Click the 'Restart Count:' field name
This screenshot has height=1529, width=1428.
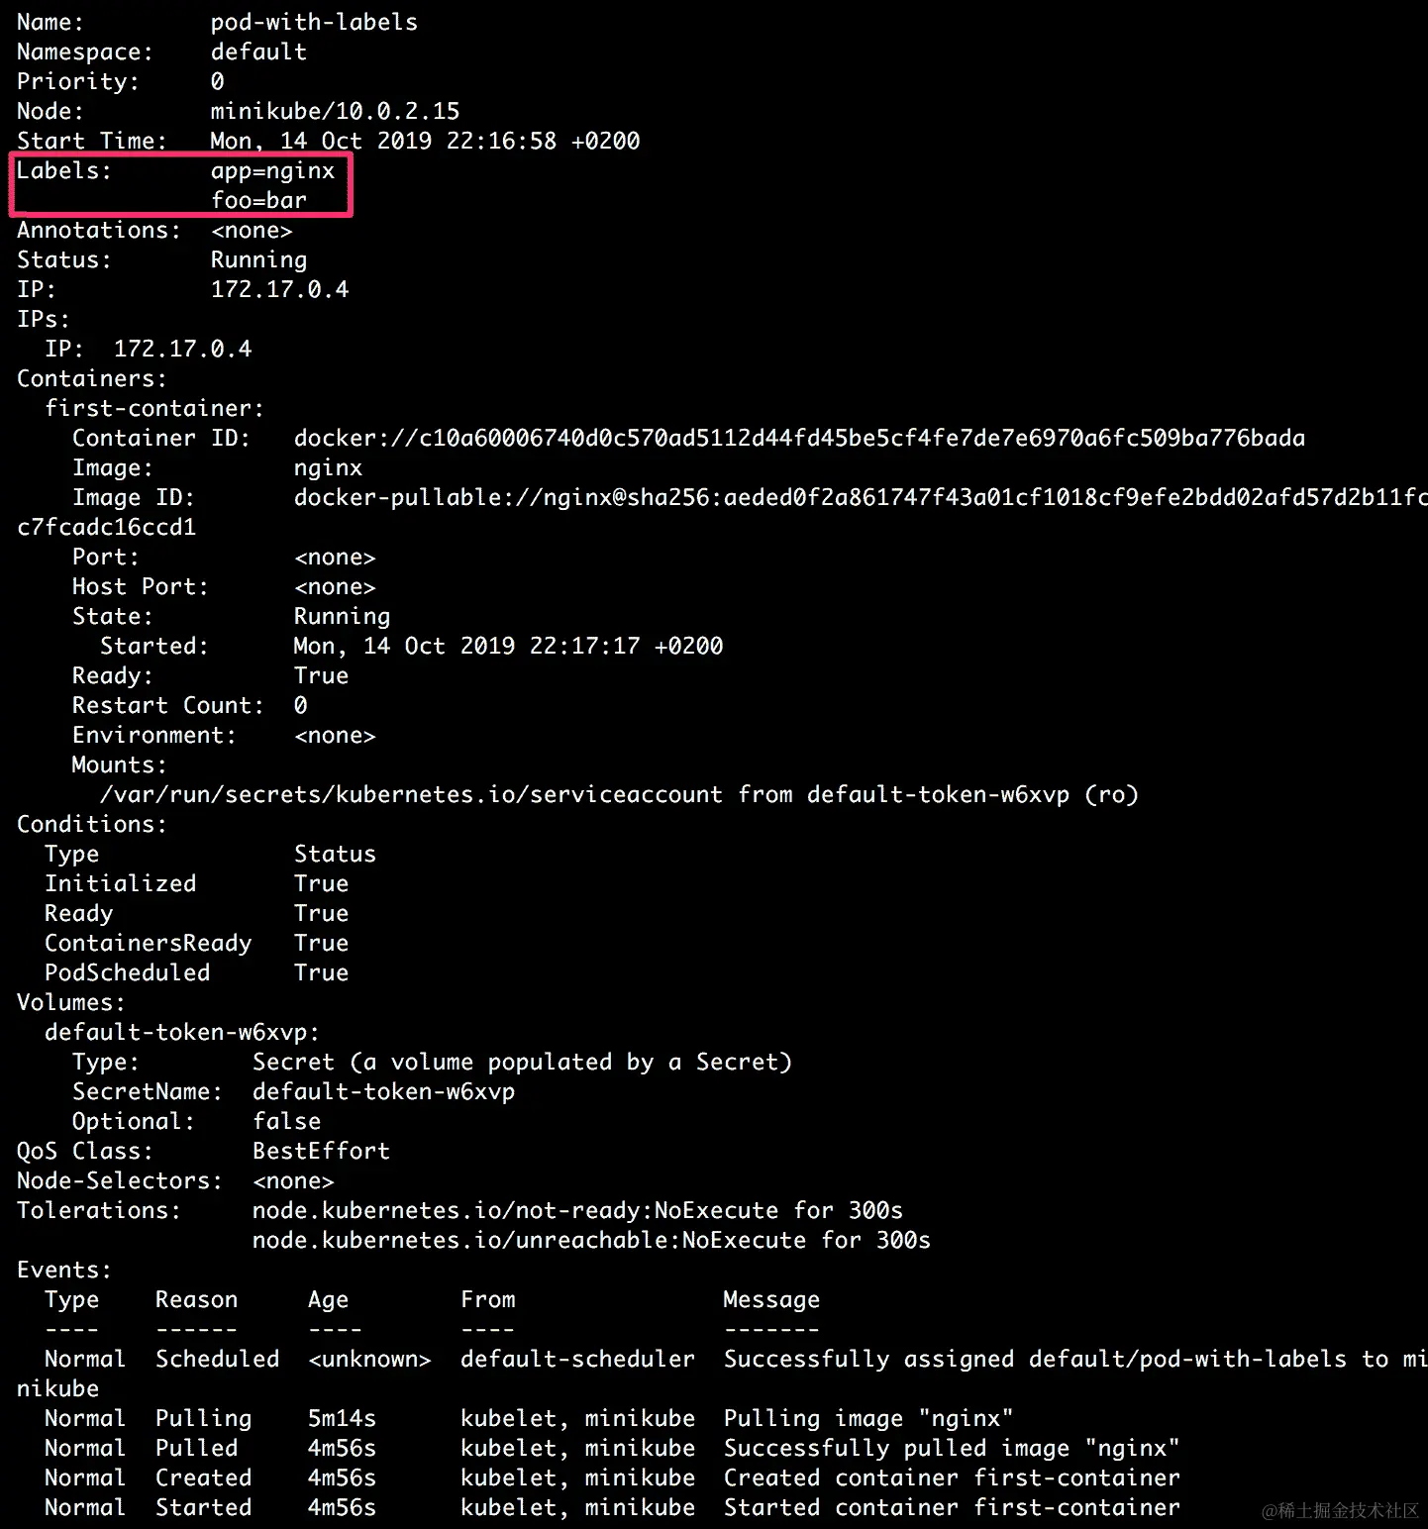click(x=168, y=705)
